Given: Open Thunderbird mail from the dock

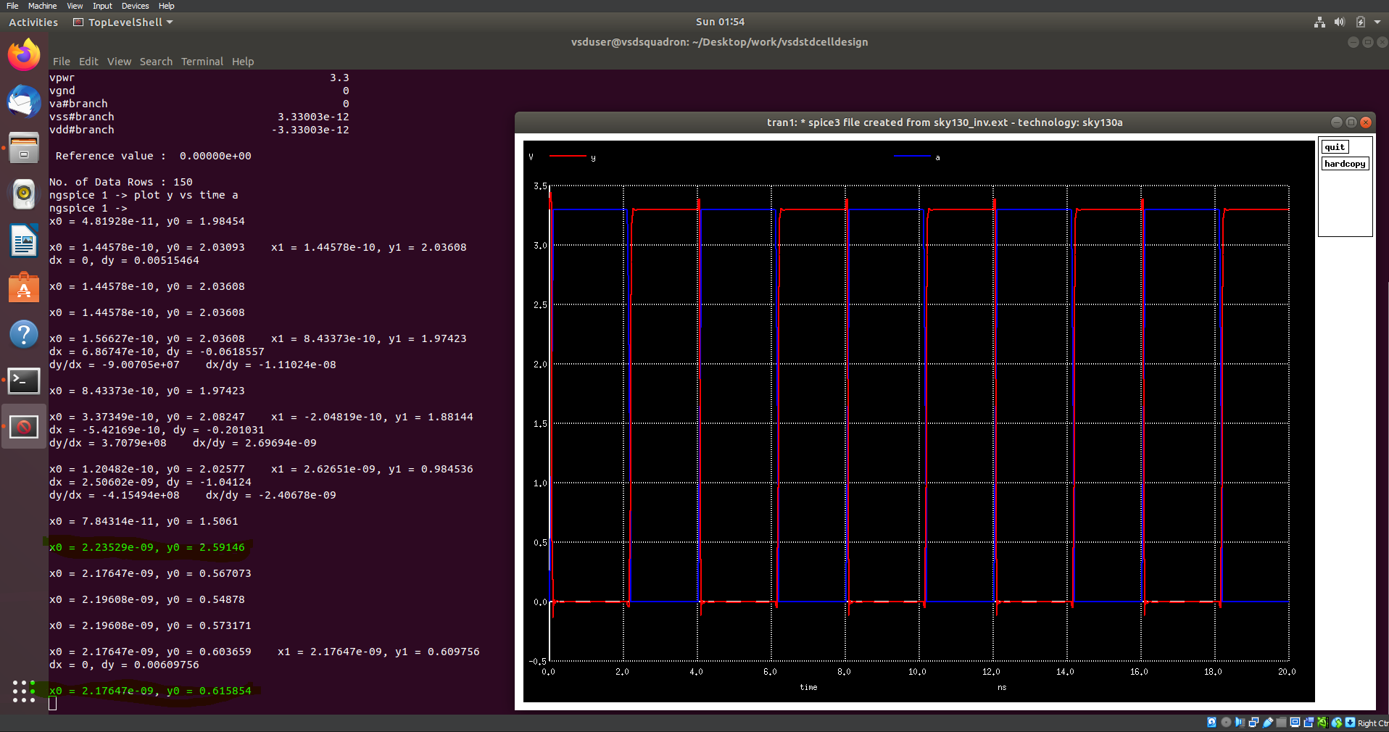Looking at the screenshot, I should tap(24, 101).
